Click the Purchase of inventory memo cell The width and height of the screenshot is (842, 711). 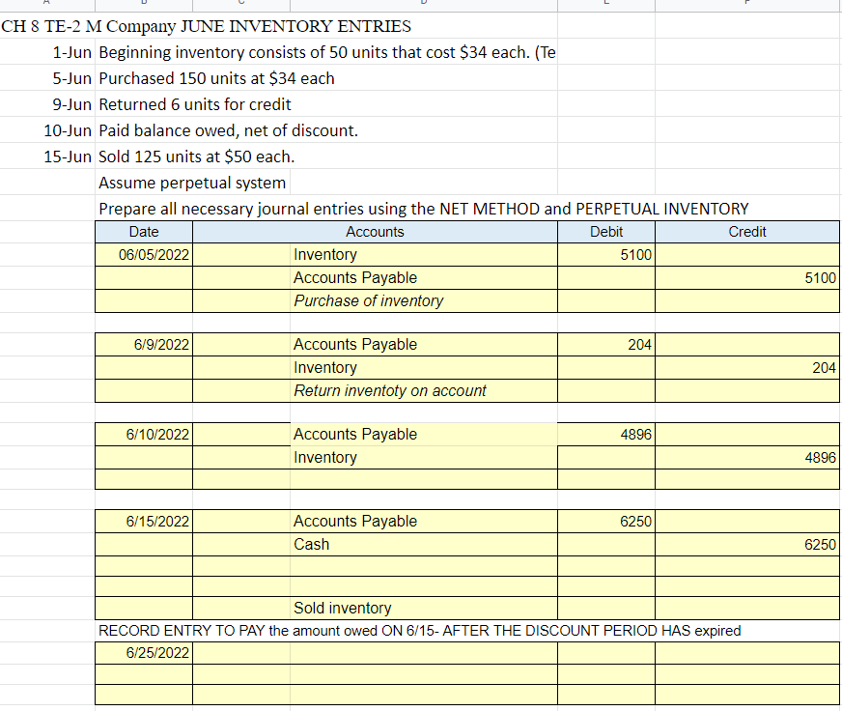(x=375, y=300)
